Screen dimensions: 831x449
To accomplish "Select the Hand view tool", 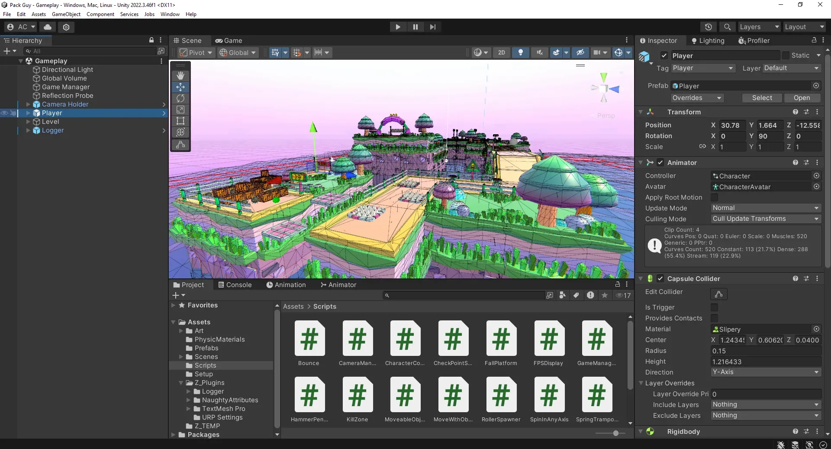I will point(180,76).
